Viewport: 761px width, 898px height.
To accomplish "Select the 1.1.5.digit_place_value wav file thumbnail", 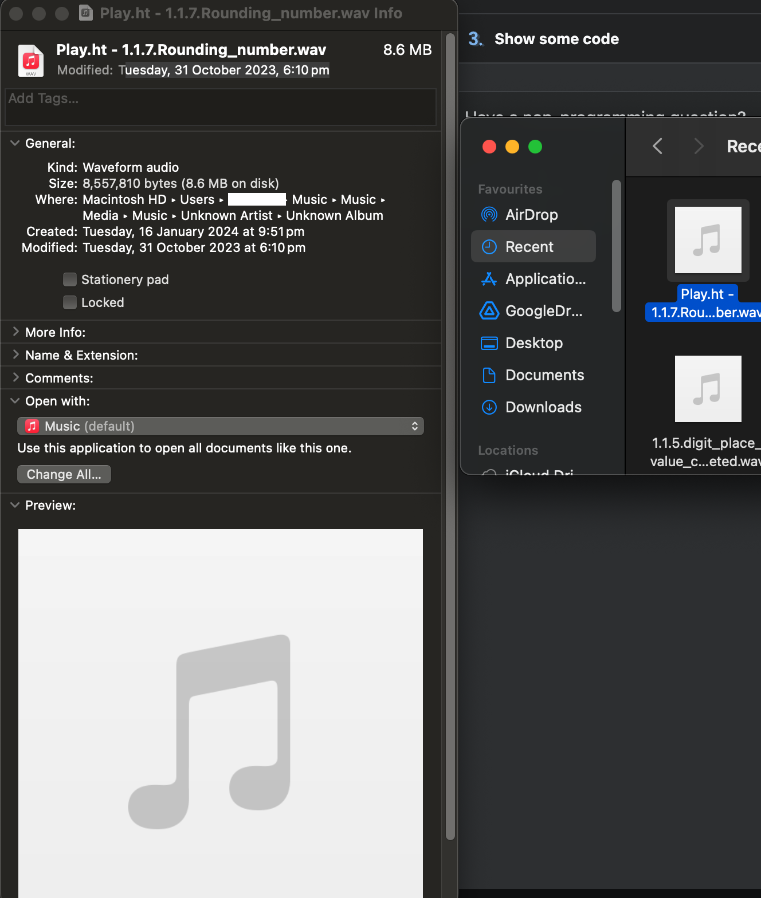I will point(708,389).
